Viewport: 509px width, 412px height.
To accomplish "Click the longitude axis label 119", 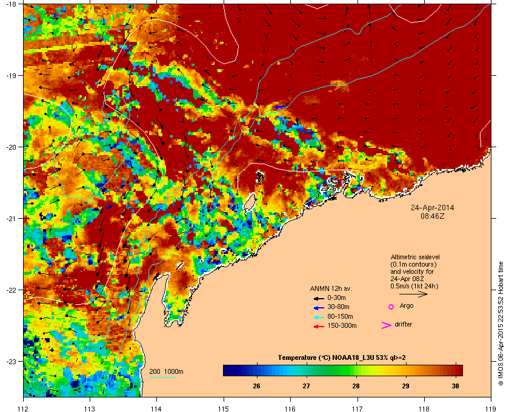I will [x=491, y=409].
